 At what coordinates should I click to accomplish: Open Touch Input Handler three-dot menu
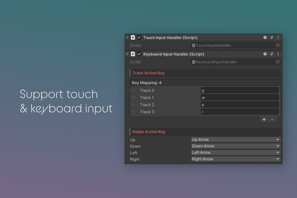[x=278, y=38]
